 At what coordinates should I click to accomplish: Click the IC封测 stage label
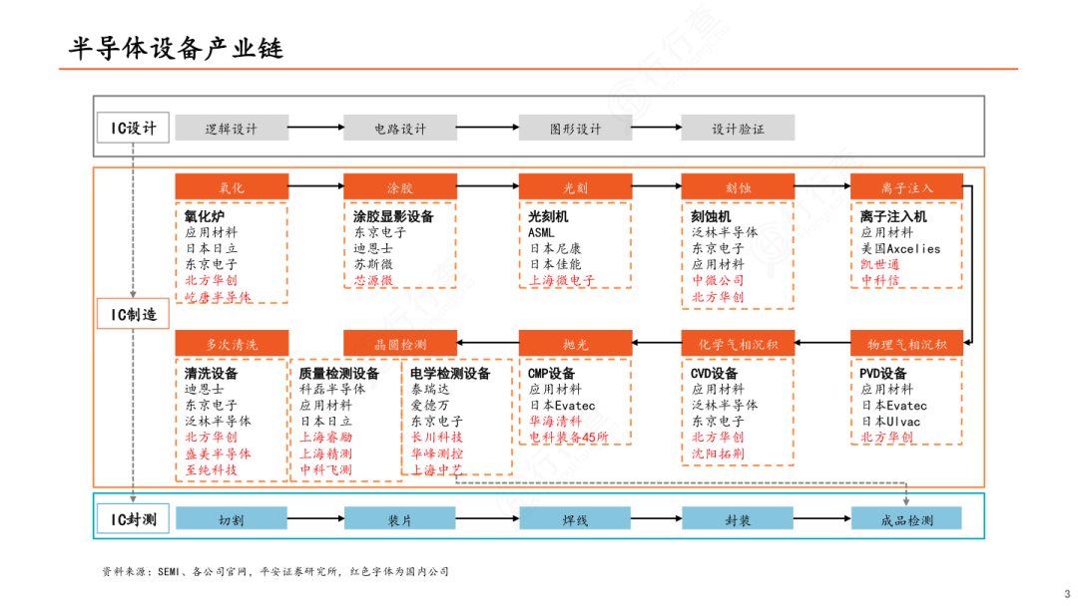[x=134, y=518]
